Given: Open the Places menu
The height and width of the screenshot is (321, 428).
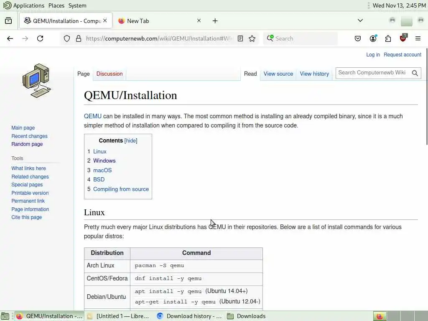Looking at the screenshot, I should (x=56, y=5).
